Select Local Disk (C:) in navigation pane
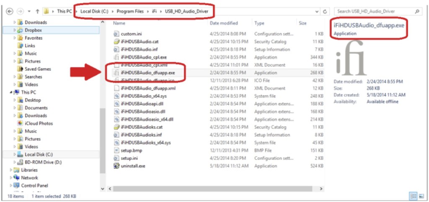The image size is (429, 202). click(x=39, y=155)
